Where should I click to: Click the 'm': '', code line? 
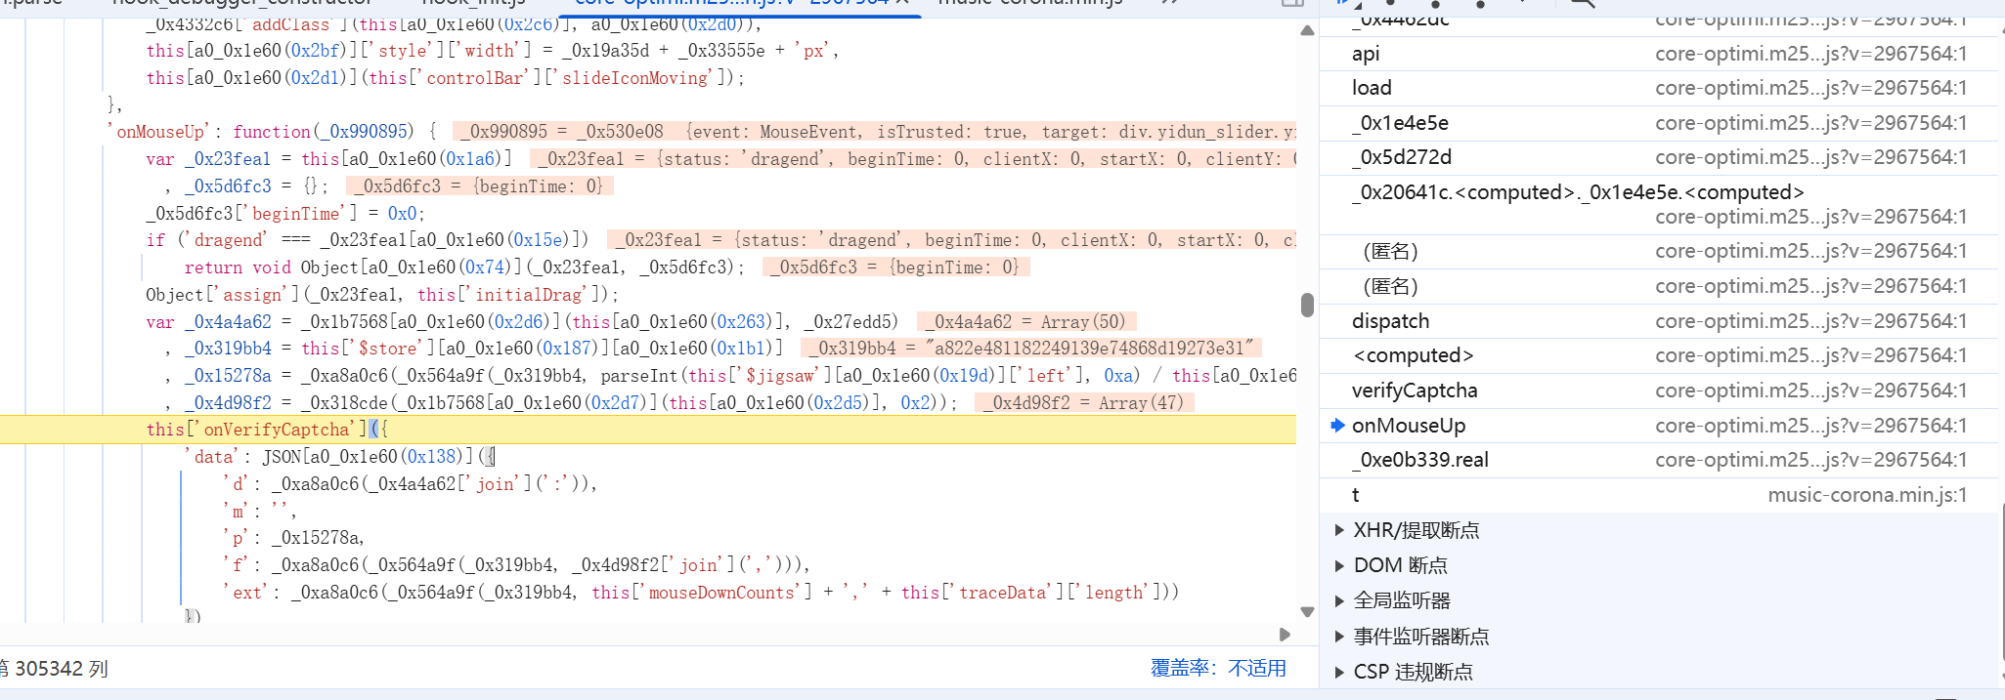click(x=259, y=511)
